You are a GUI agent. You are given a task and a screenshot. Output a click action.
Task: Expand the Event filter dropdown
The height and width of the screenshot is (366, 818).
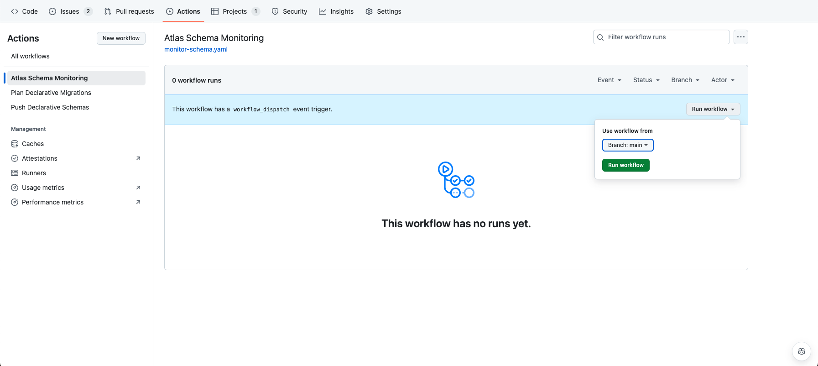[610, 80]
